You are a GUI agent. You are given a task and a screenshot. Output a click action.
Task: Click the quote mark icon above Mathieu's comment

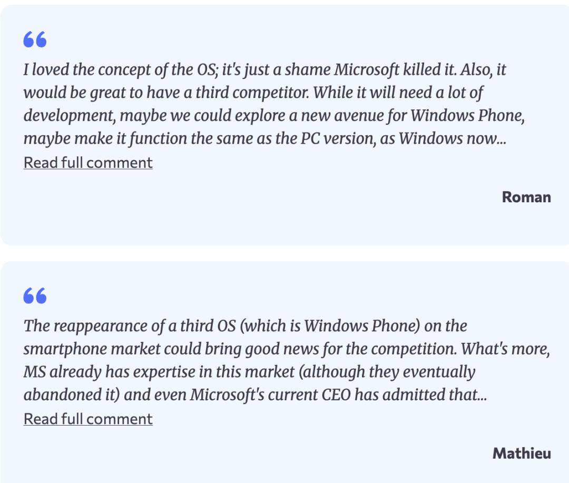pos(35,296)
